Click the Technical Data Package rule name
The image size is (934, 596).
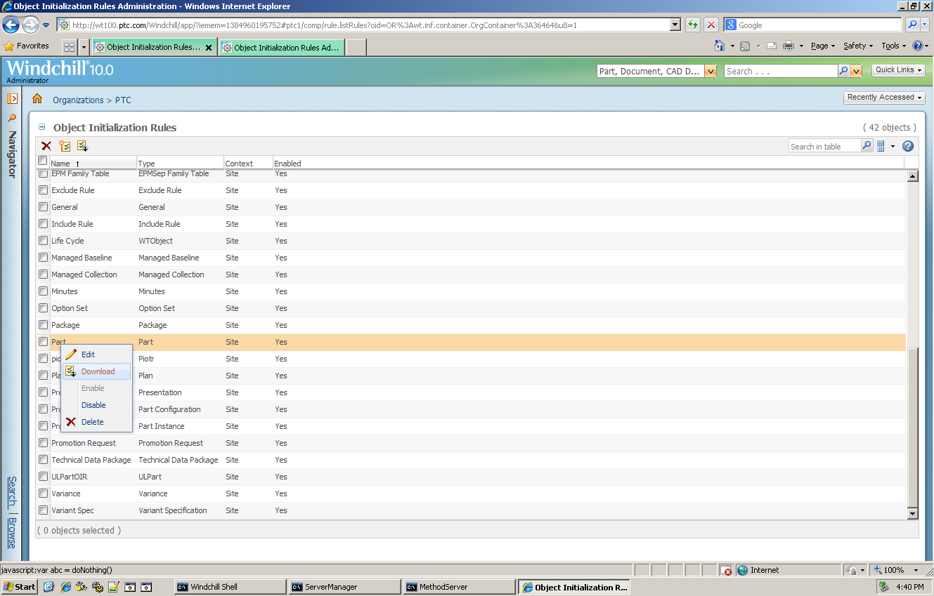(91, 460)
